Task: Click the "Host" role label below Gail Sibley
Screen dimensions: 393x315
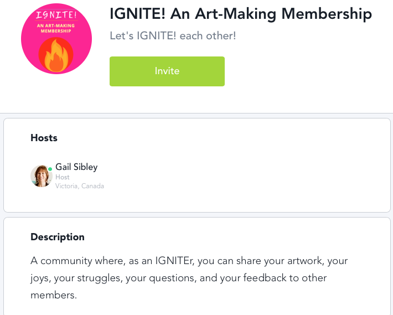Action: pyautogui.click(x=63, y=177)
